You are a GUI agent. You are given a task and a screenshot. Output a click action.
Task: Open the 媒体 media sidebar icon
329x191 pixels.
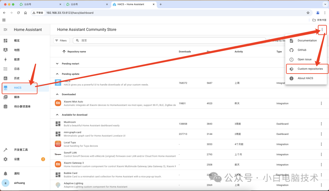click(5, 97)
